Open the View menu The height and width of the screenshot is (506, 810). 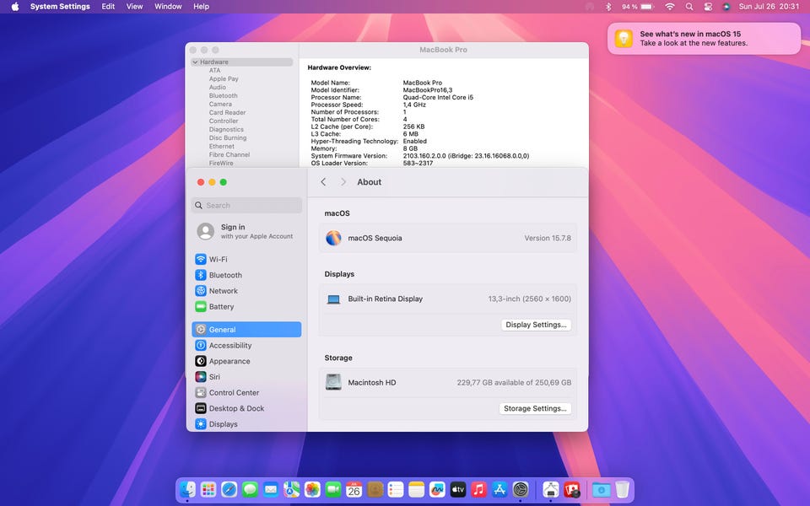tap(134, 7)
